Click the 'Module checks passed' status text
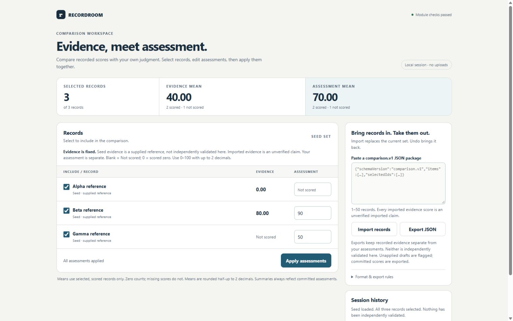Screen dimensions: 513x321 [x=433, y=15]
